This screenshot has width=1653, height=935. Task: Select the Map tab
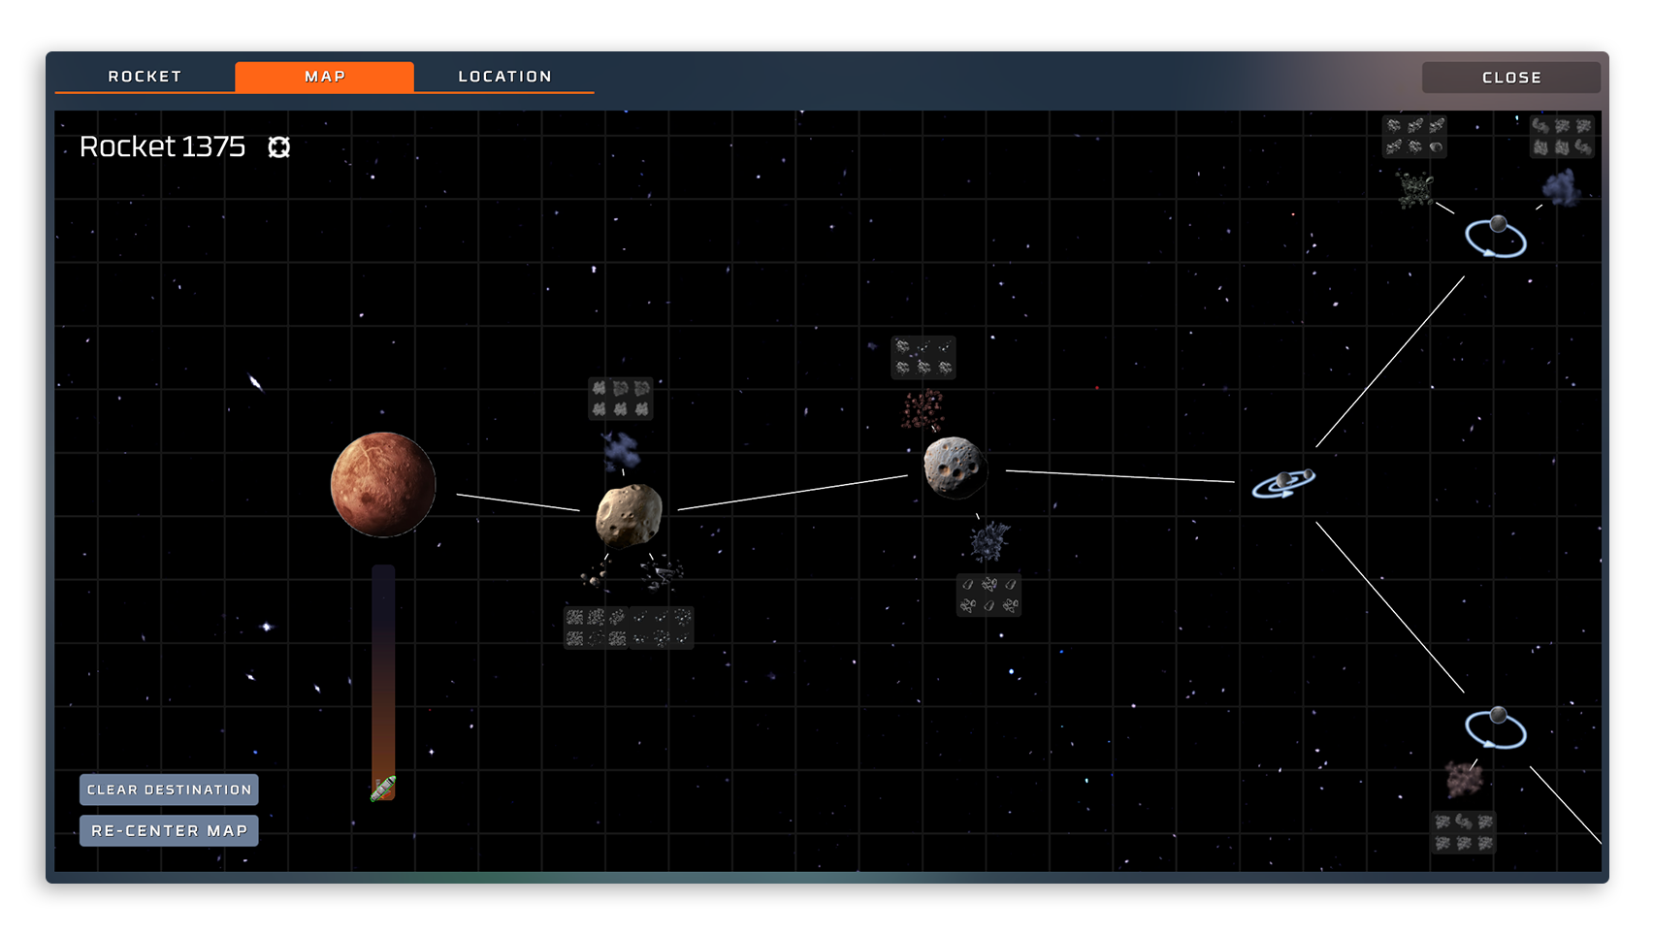(x=324, y=77)
